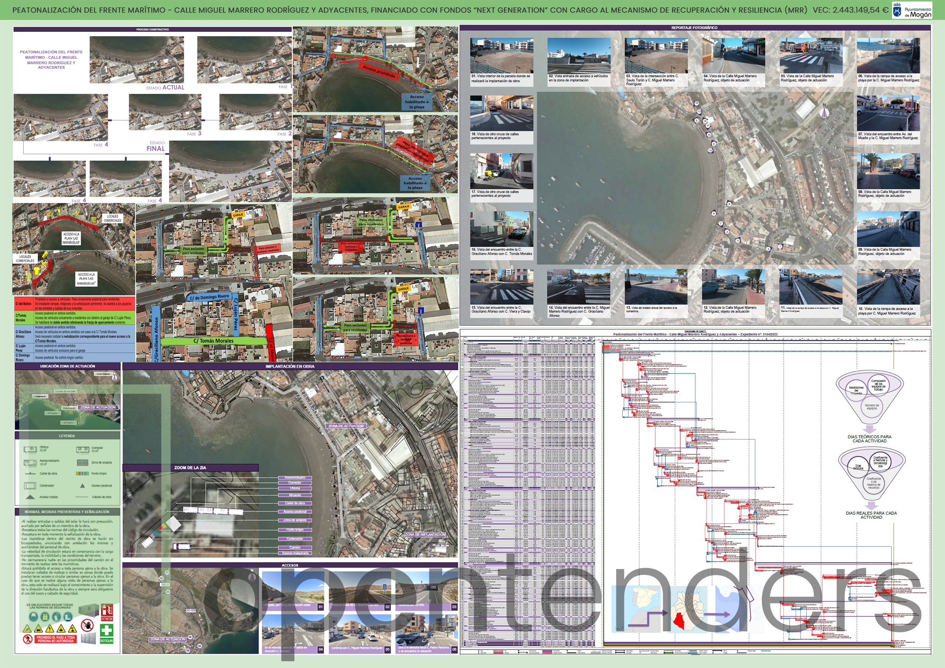
Task: Click the green 'C/ Tomás Morales' street label
Action: click(x=213, y=341)
